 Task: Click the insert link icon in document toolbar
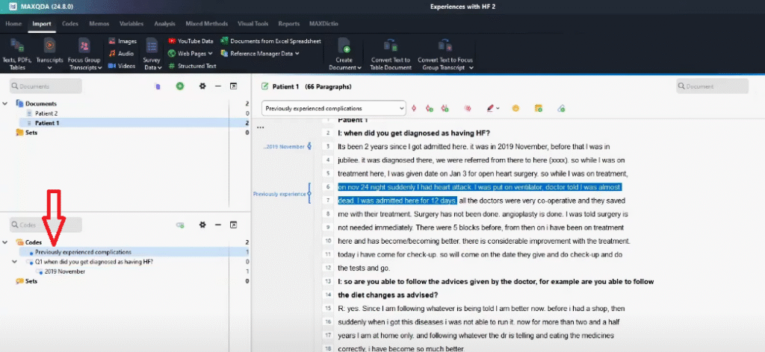[x=561, y=108]
